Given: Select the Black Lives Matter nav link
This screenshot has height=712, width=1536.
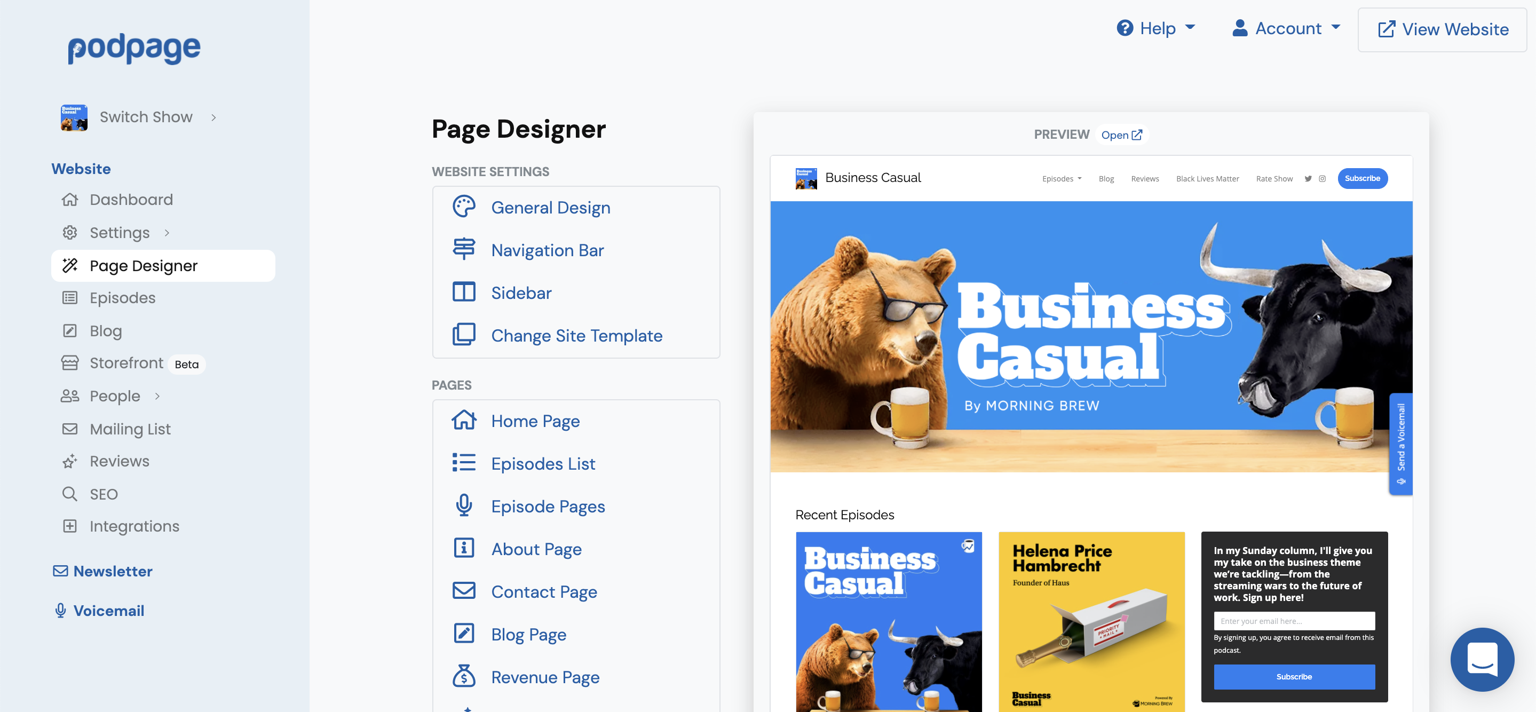Looking at the screenshot, I should click(x=1207, y=178).
